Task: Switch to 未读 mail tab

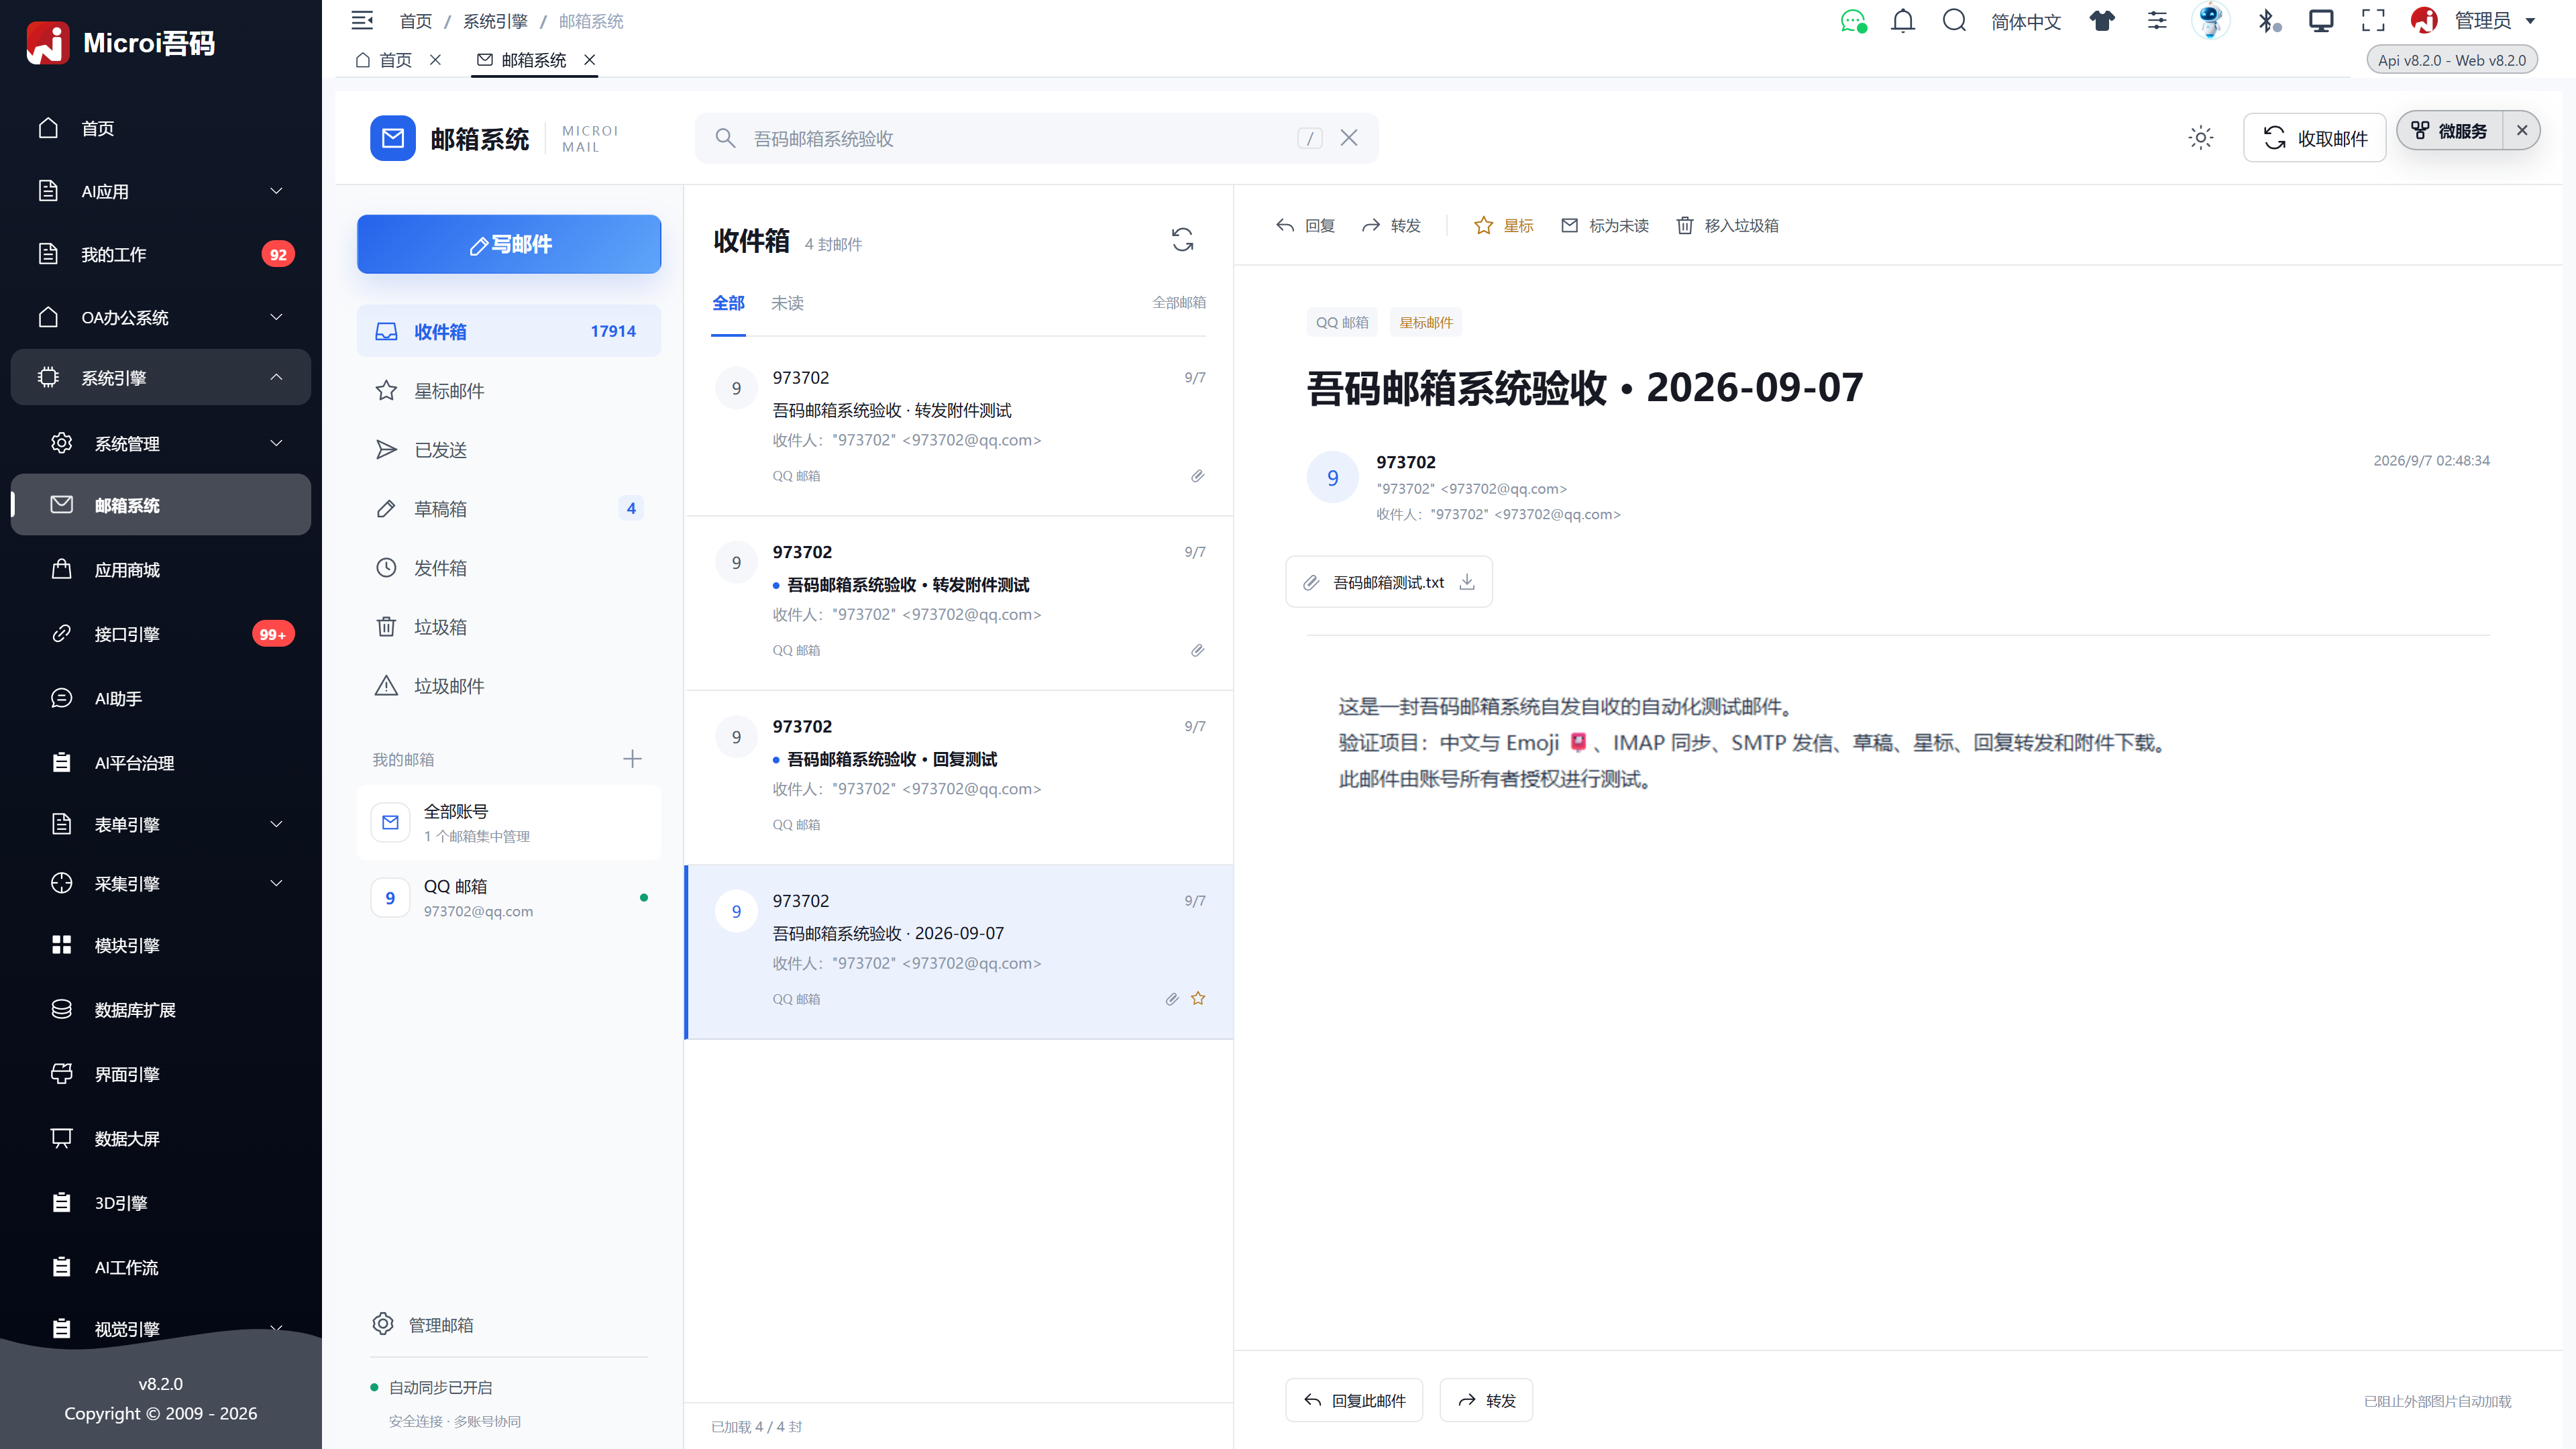Action: (x=787, y=303)
